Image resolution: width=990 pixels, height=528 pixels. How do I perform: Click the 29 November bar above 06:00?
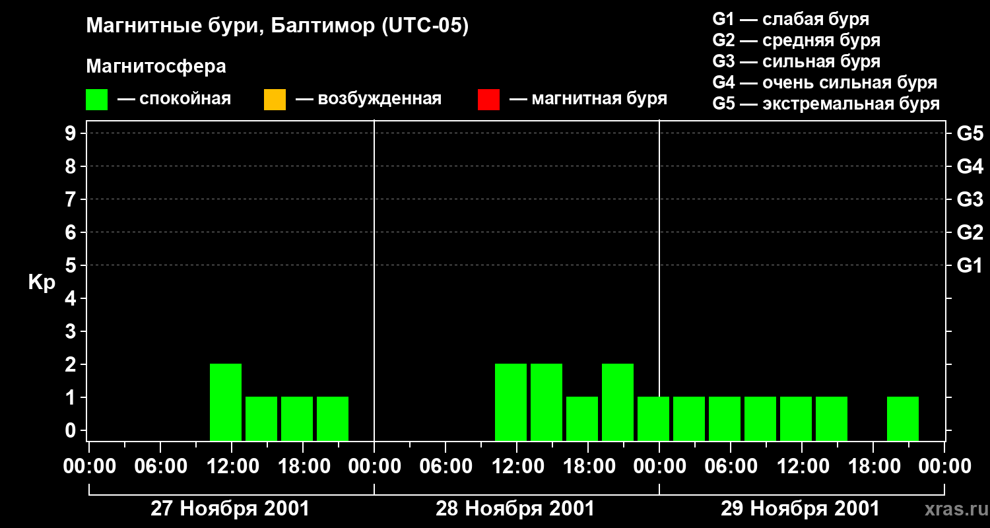click(725, 418)
